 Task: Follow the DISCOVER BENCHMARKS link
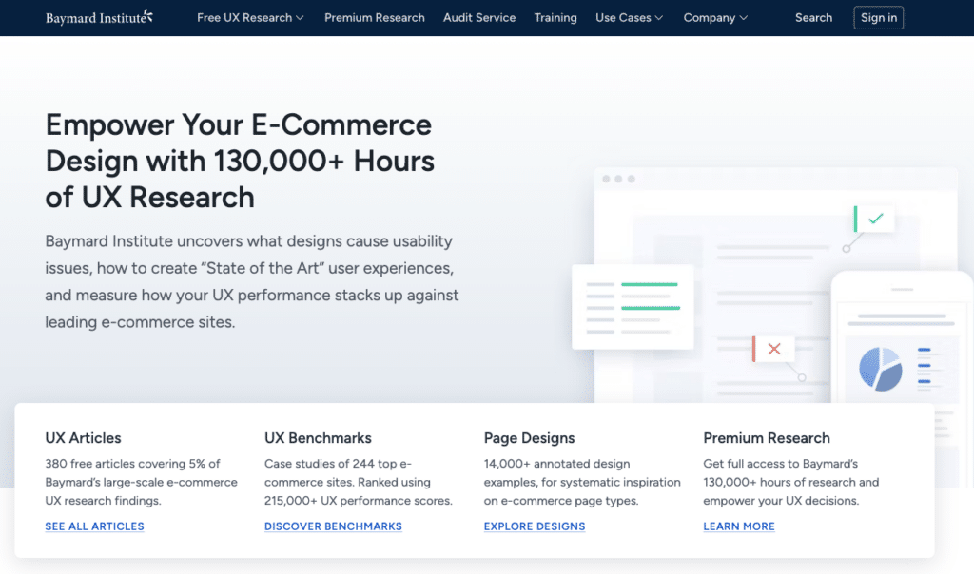tap(333, 526)
